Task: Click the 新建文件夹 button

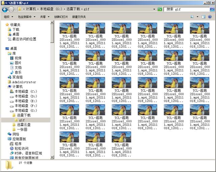Action: pyautogui.click(x=79, y=17)
